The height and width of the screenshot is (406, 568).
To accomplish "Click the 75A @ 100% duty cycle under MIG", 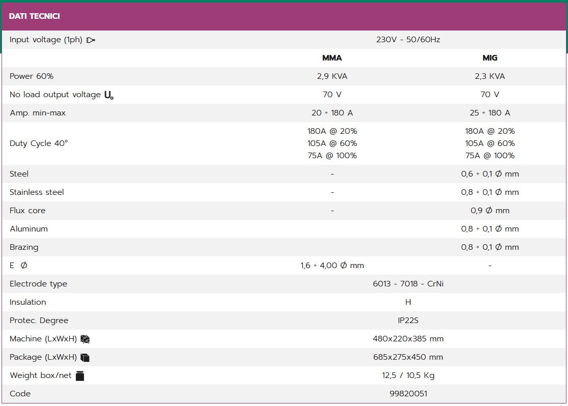I will click(x=490, y=156).
